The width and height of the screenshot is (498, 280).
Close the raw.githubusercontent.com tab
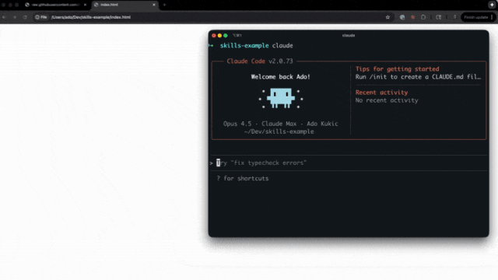tap(85, 5)
